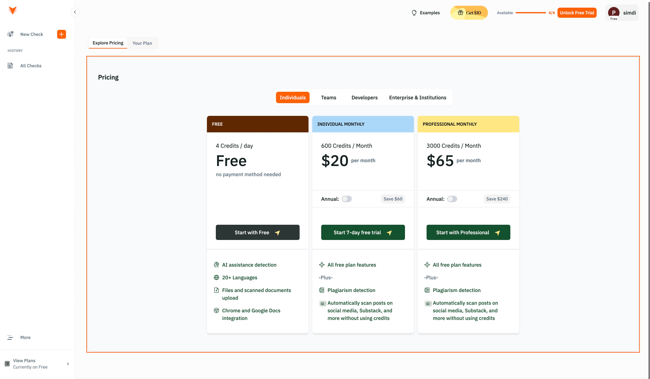Click the Start 7-day free trial button
The image size is (650, 379).
pyautogui.click(x=363, y=232)
